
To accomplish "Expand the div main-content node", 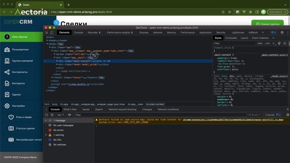I will pos(57,61).
